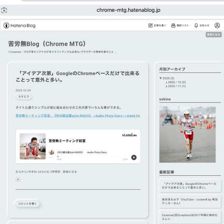Collapse the 2025 archive tree
The height and width of the screenshot is (224, 224).
point(161,78)
